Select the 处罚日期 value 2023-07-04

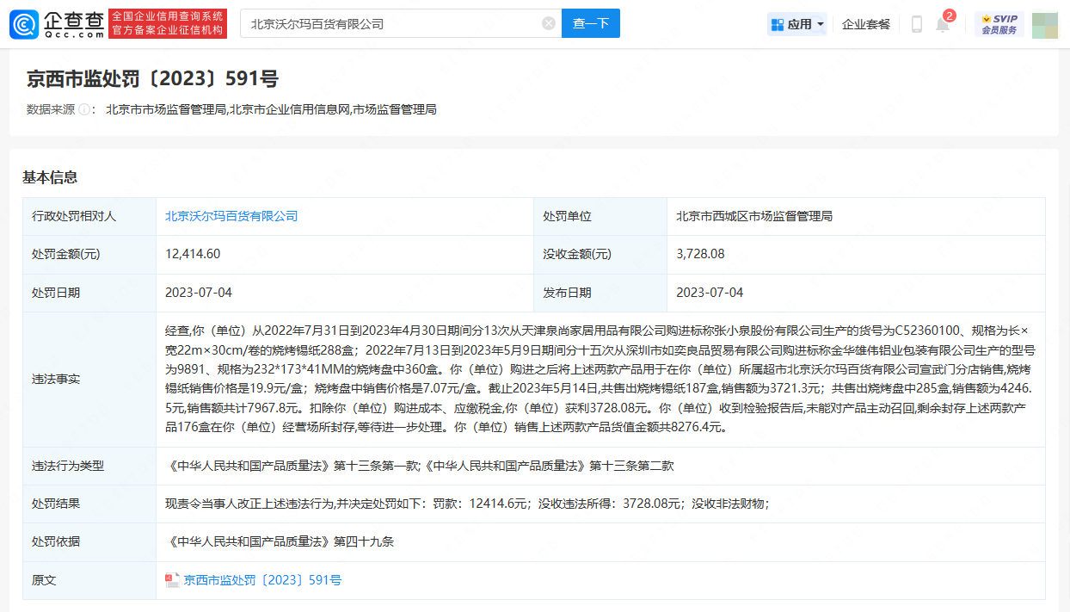(199, 292)
